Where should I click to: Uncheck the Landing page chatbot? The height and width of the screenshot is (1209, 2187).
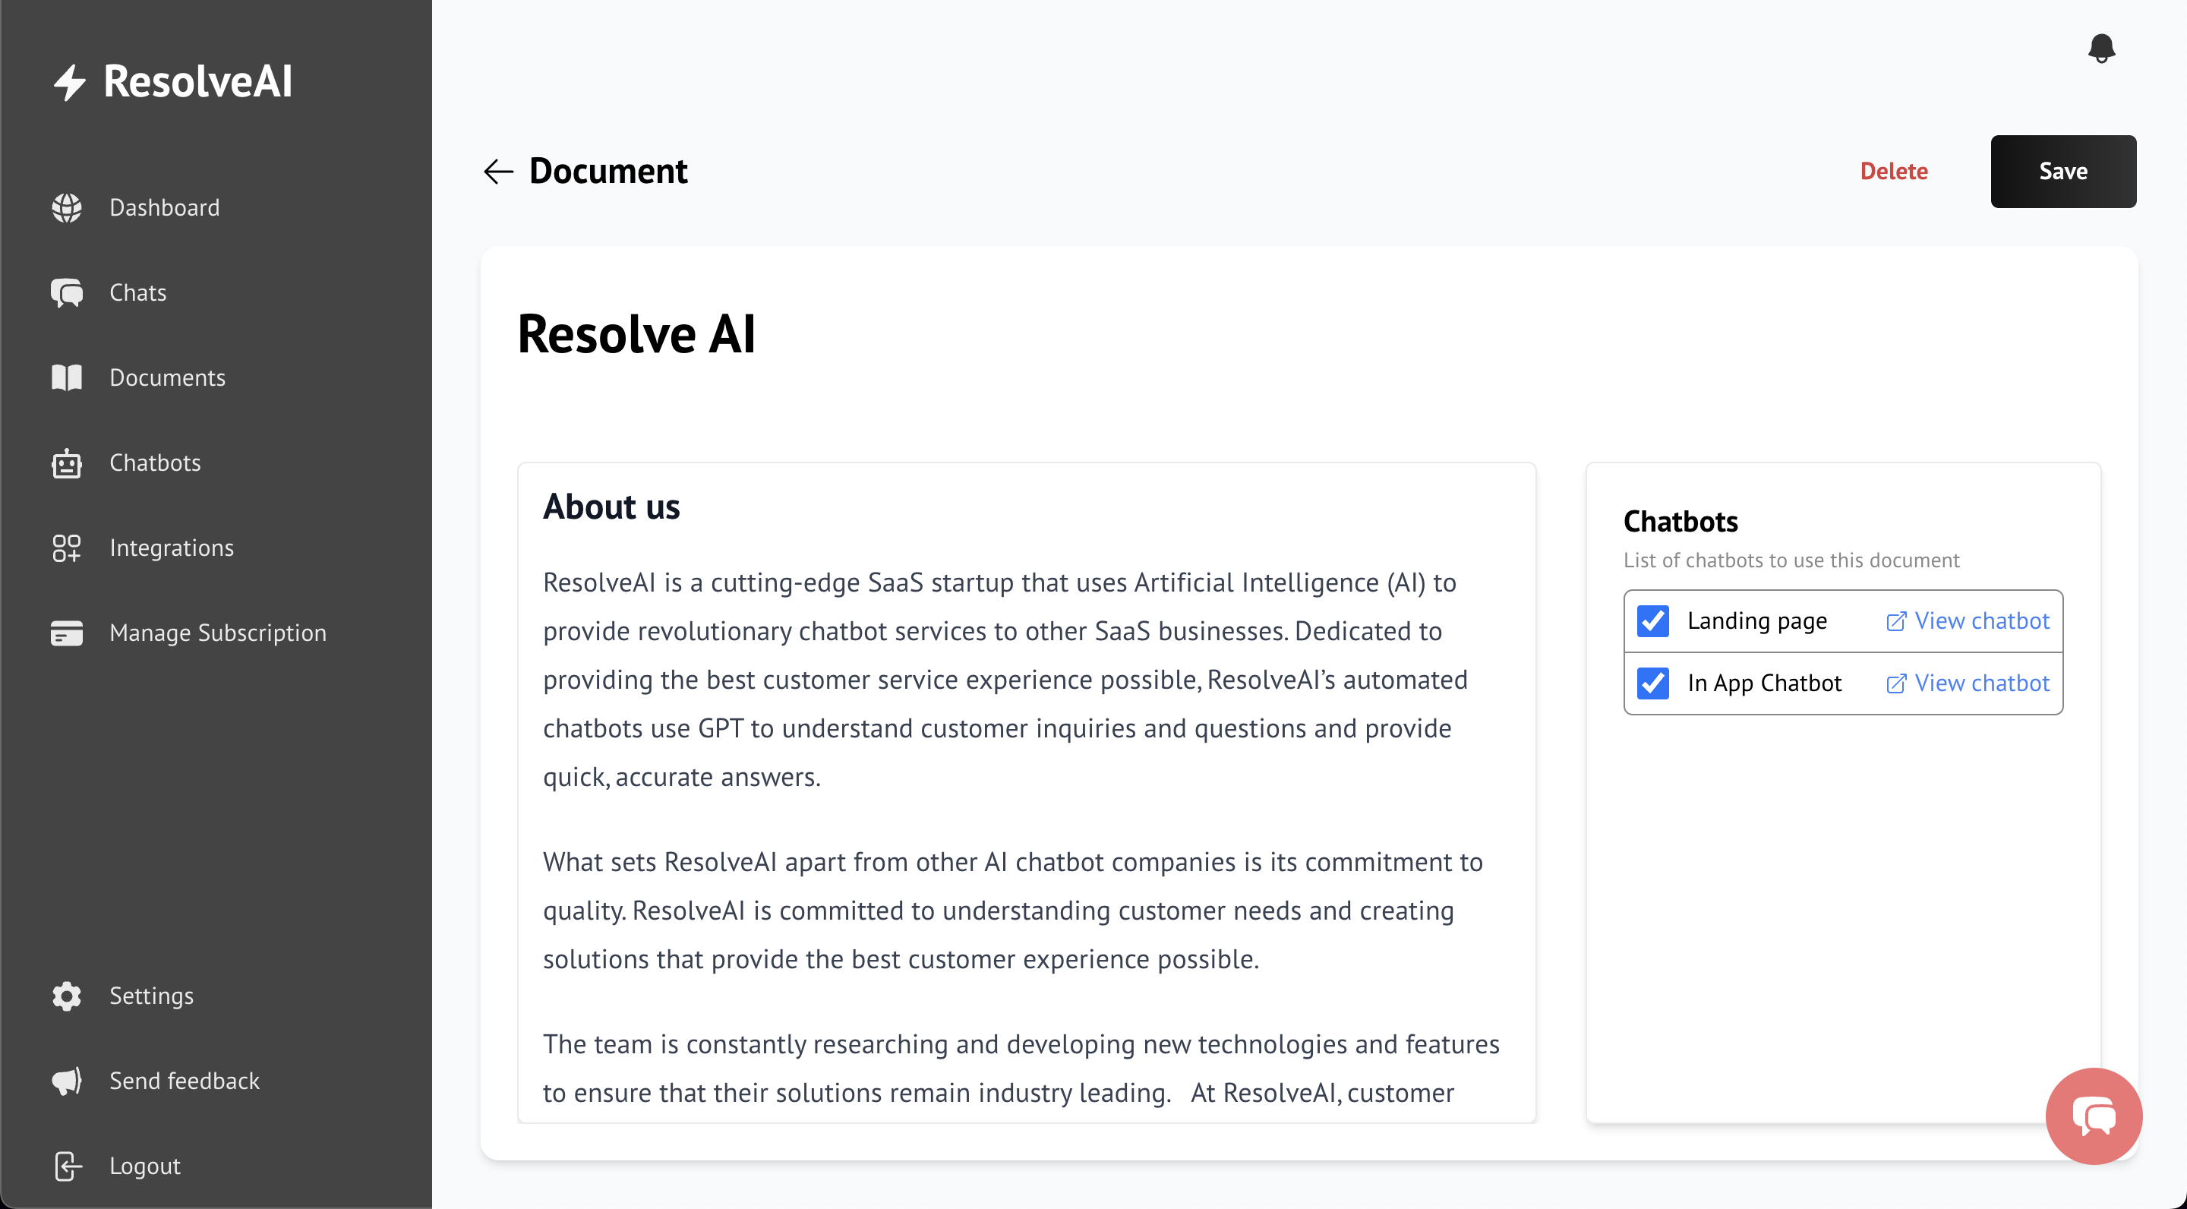(x=1652, y=620)
